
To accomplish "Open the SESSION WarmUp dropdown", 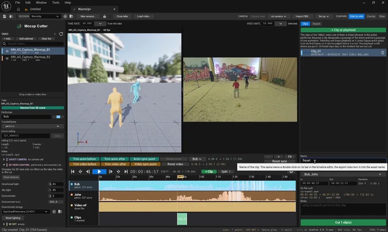I will click(x=45, y=16).
